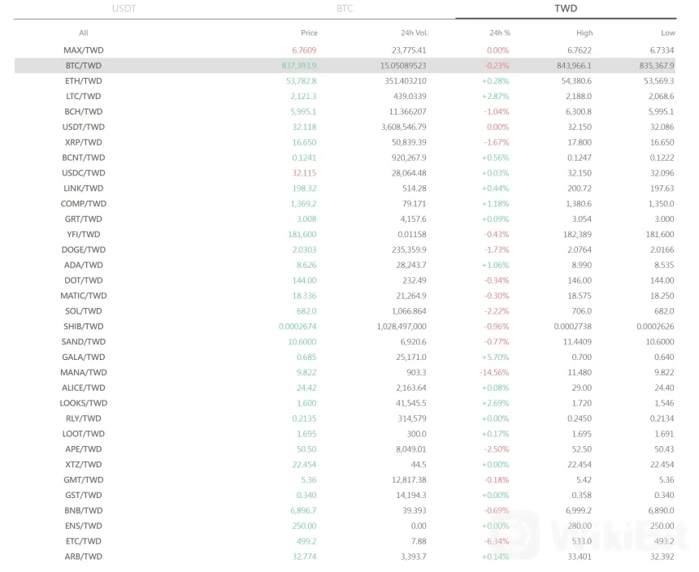The height and width of the screenshot is (572, 699).
Task: Sort by the Price column header
Action: 309,33
